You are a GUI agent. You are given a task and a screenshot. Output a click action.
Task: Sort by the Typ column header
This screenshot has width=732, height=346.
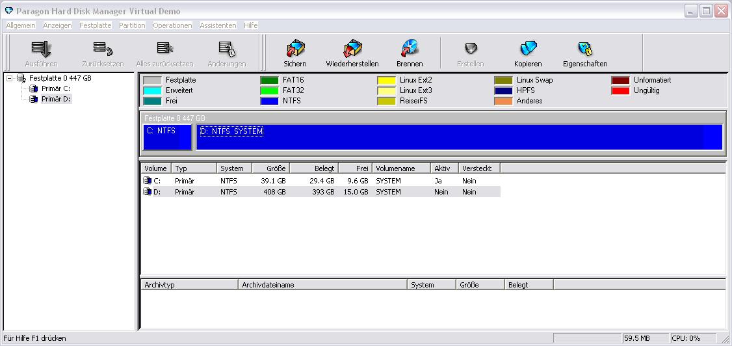click(194, 168)
